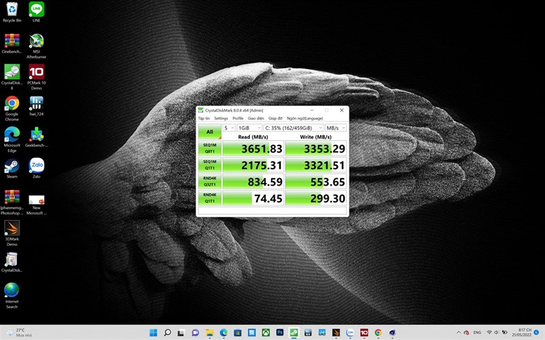Viewport: 545px width, 340px height.
Task: Open 3DMark Demo desktop shortcut
Action: click(x=12, y=233)
